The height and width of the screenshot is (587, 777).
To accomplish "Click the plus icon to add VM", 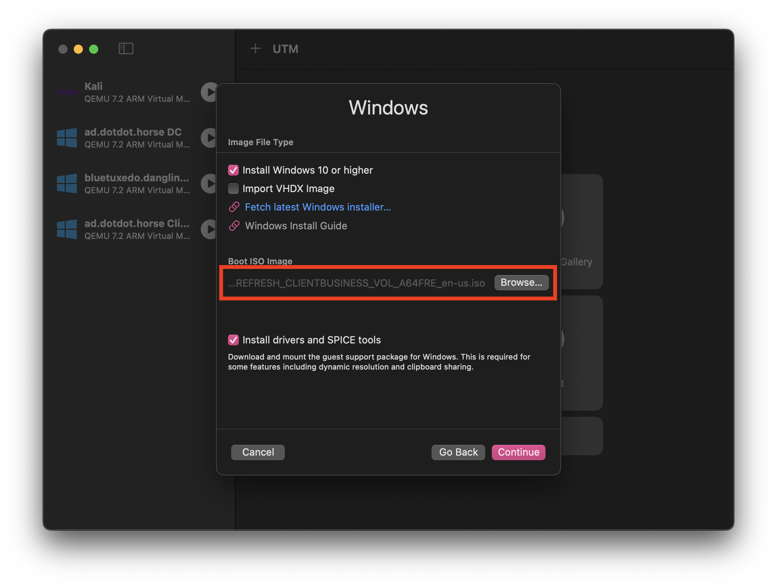I will 255,49.
